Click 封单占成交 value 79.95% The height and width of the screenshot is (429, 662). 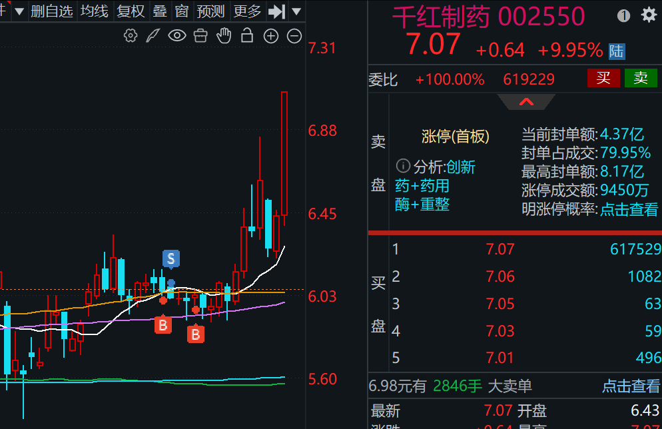625,153
